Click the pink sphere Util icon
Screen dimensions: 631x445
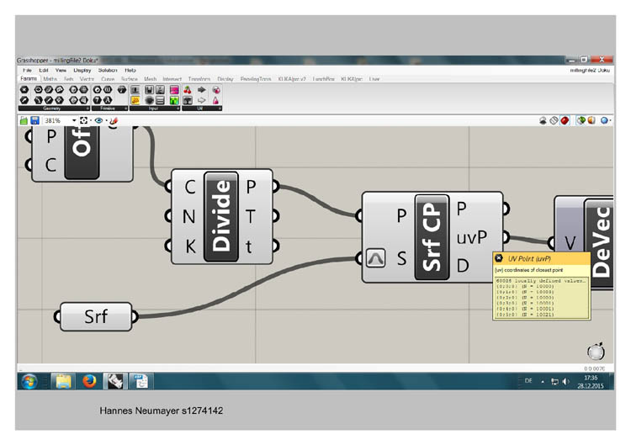pyautogui.click(x=216, y=90)
